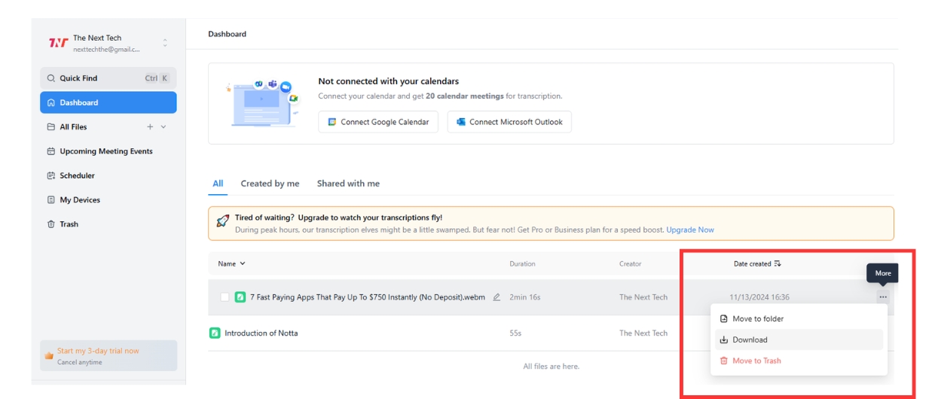The width and height of the screenshot is (938, 399).
Task: Click Connect Google Calendar
Action: click(378, 122)
